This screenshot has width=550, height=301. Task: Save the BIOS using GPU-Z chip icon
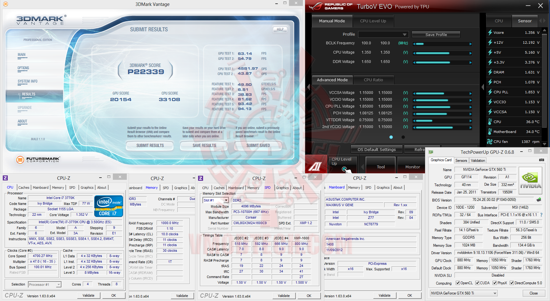pos(539,200)
